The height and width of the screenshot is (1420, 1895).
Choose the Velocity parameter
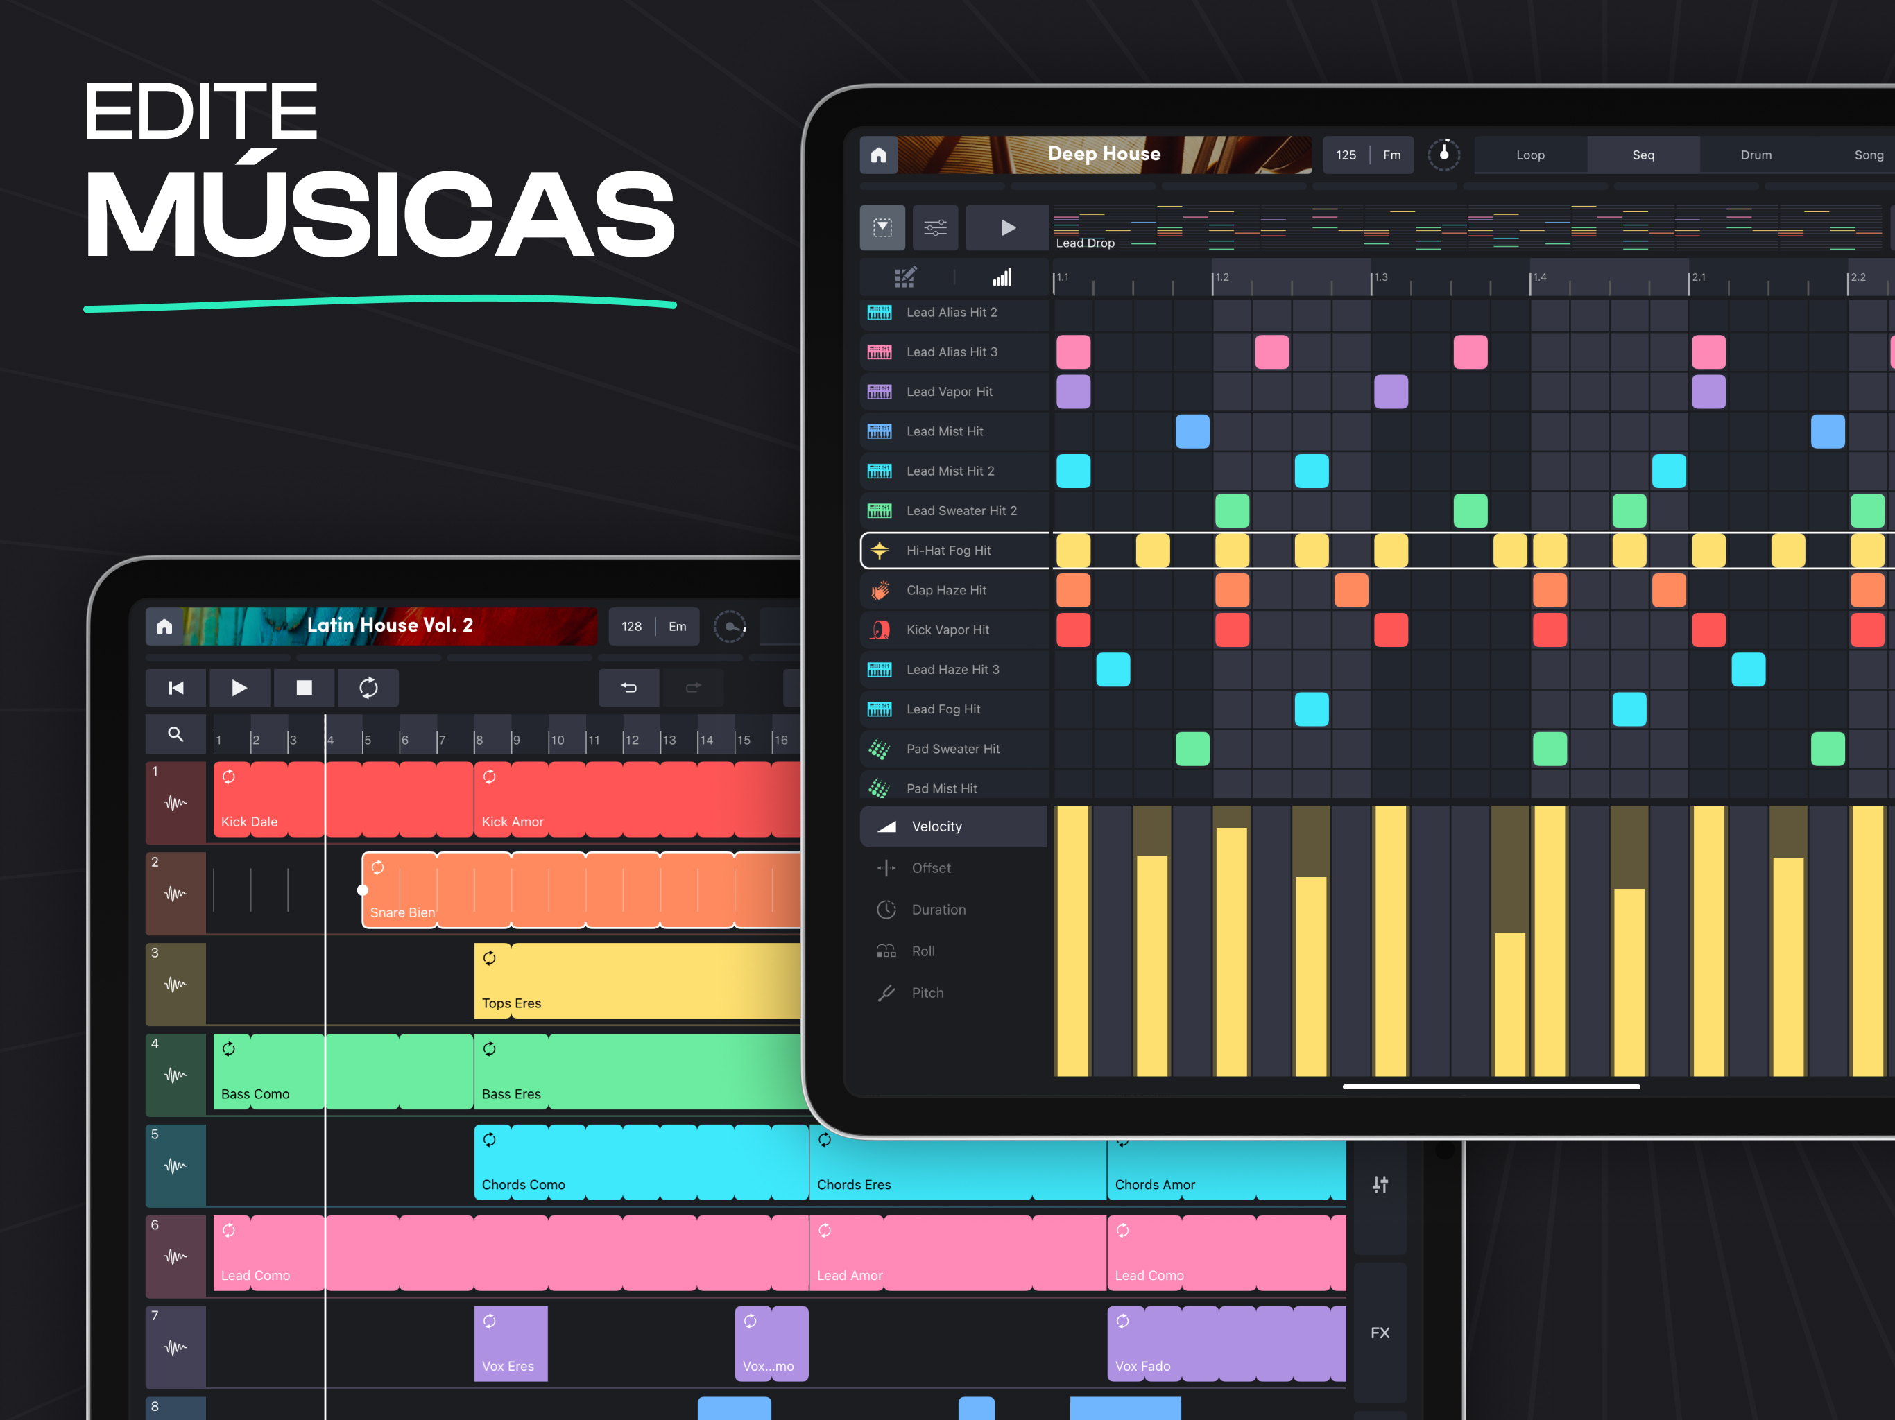954,826
